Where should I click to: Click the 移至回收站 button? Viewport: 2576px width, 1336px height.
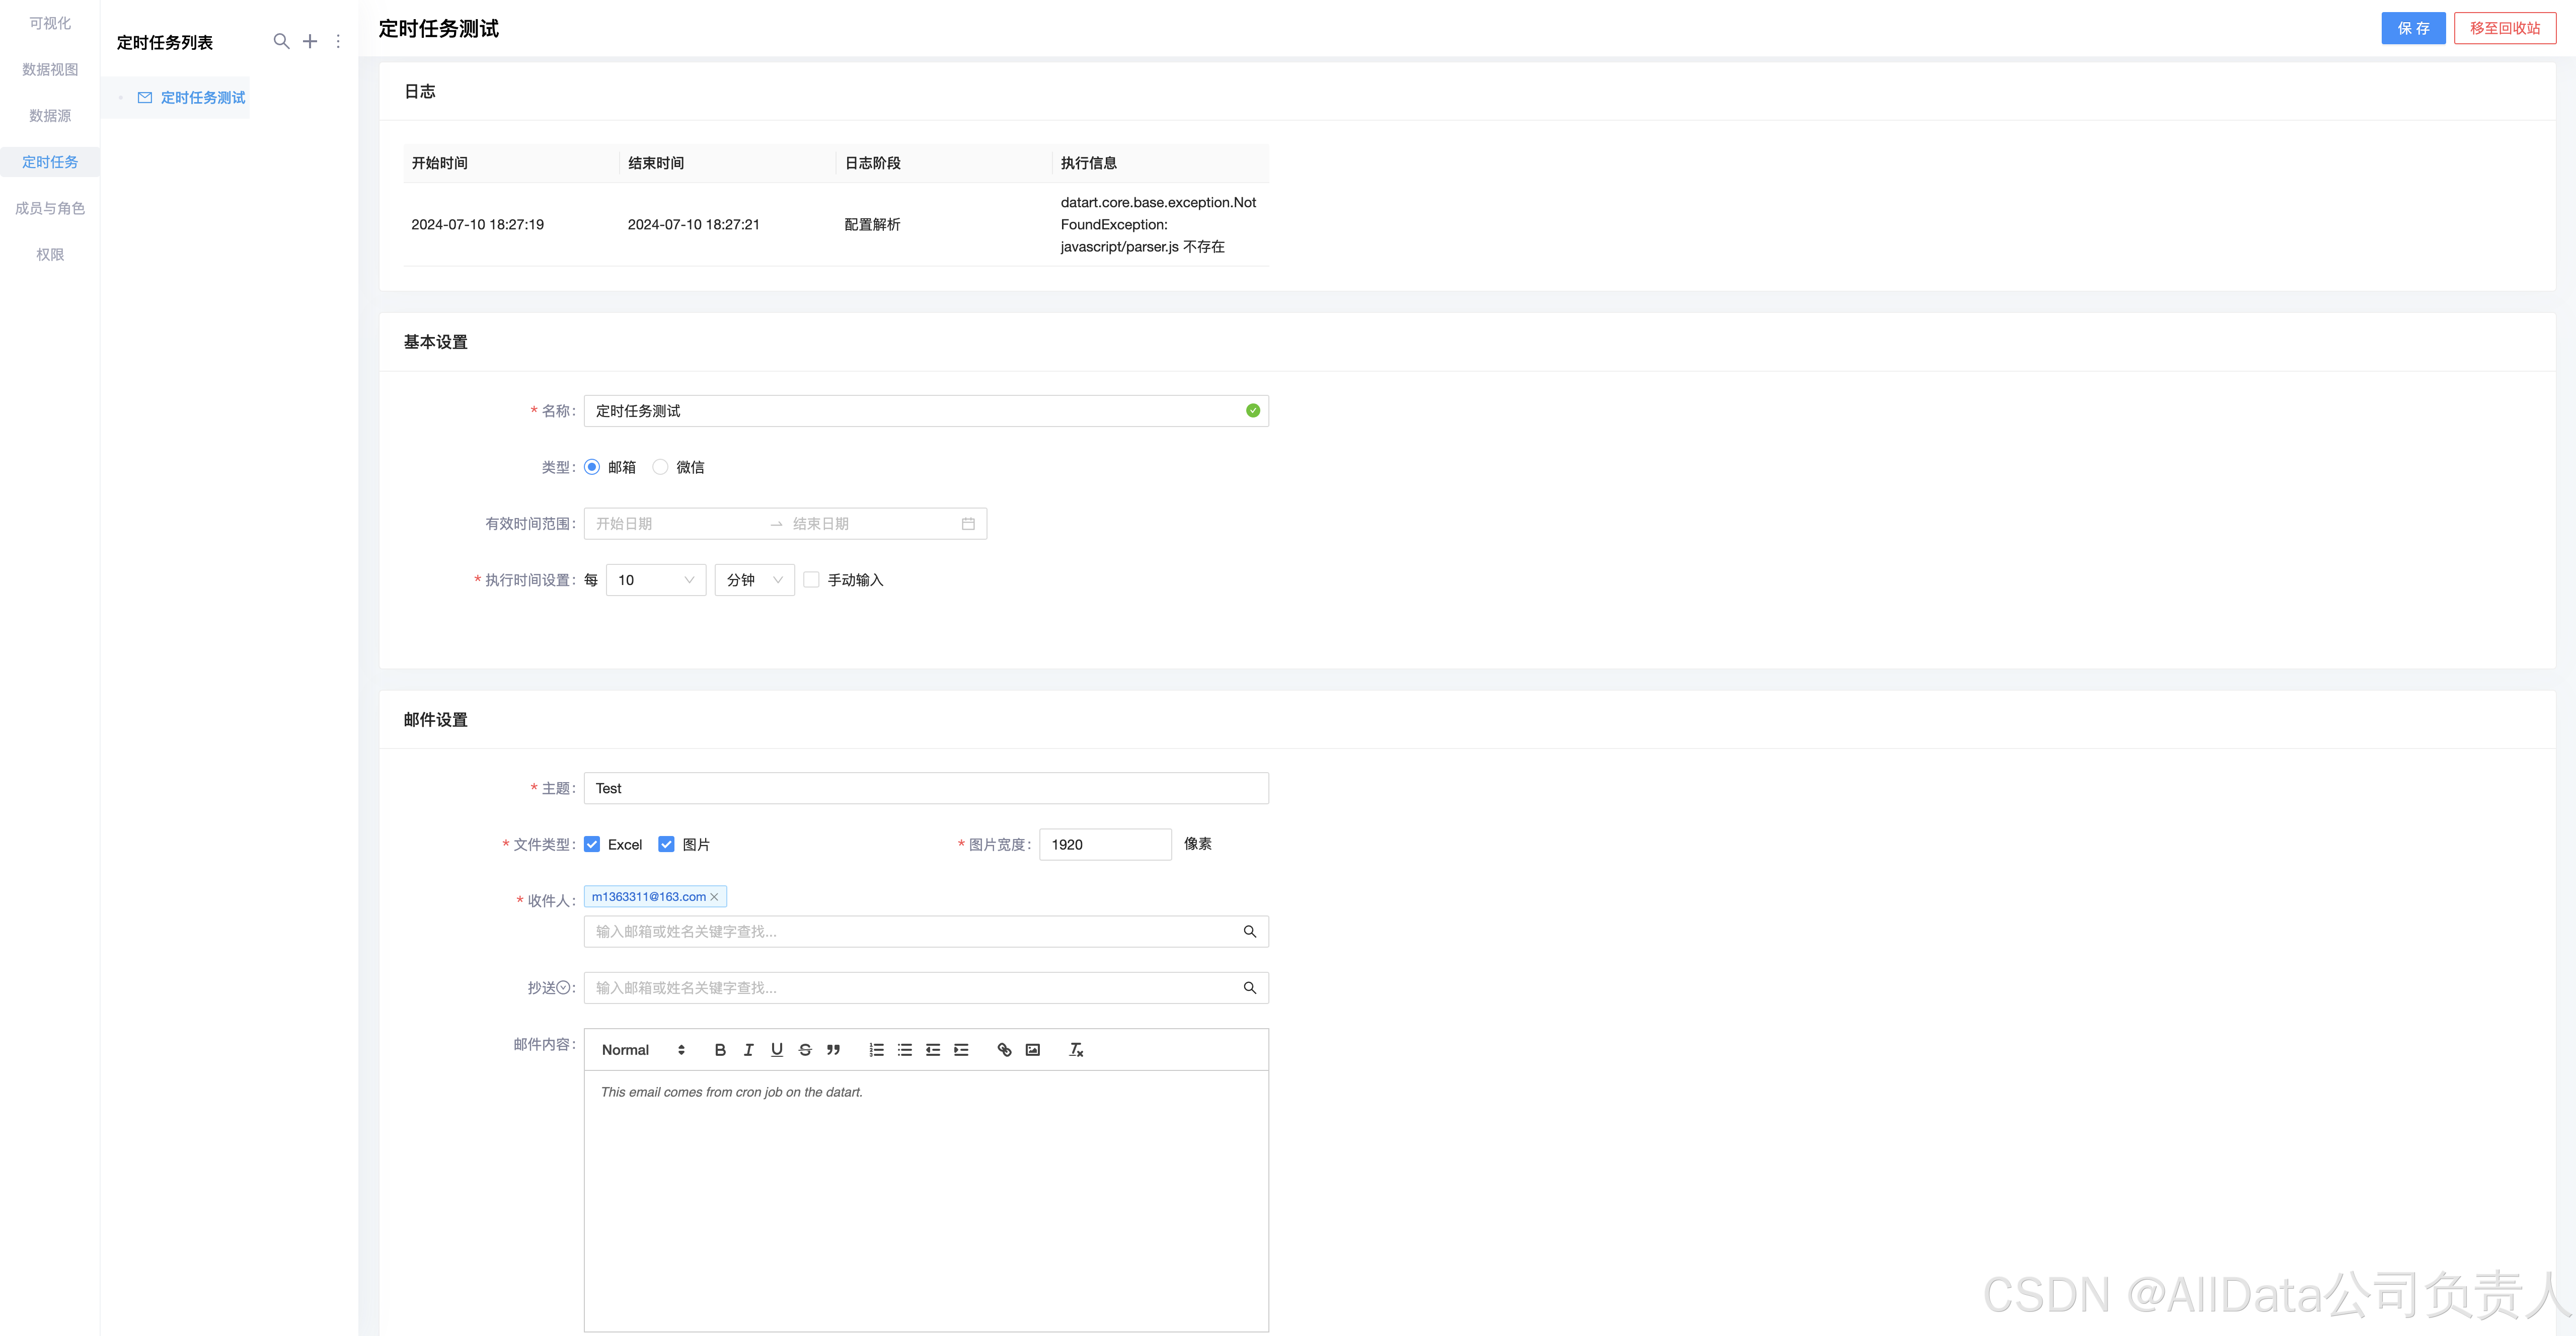(x=2504, y=28)
